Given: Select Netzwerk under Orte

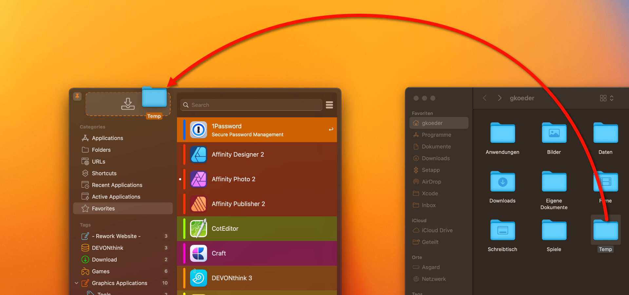Looking at the screenshot, I should point(439,279).
